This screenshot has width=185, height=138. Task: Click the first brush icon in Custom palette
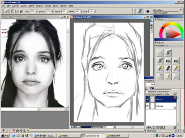(x=160, y=53)
